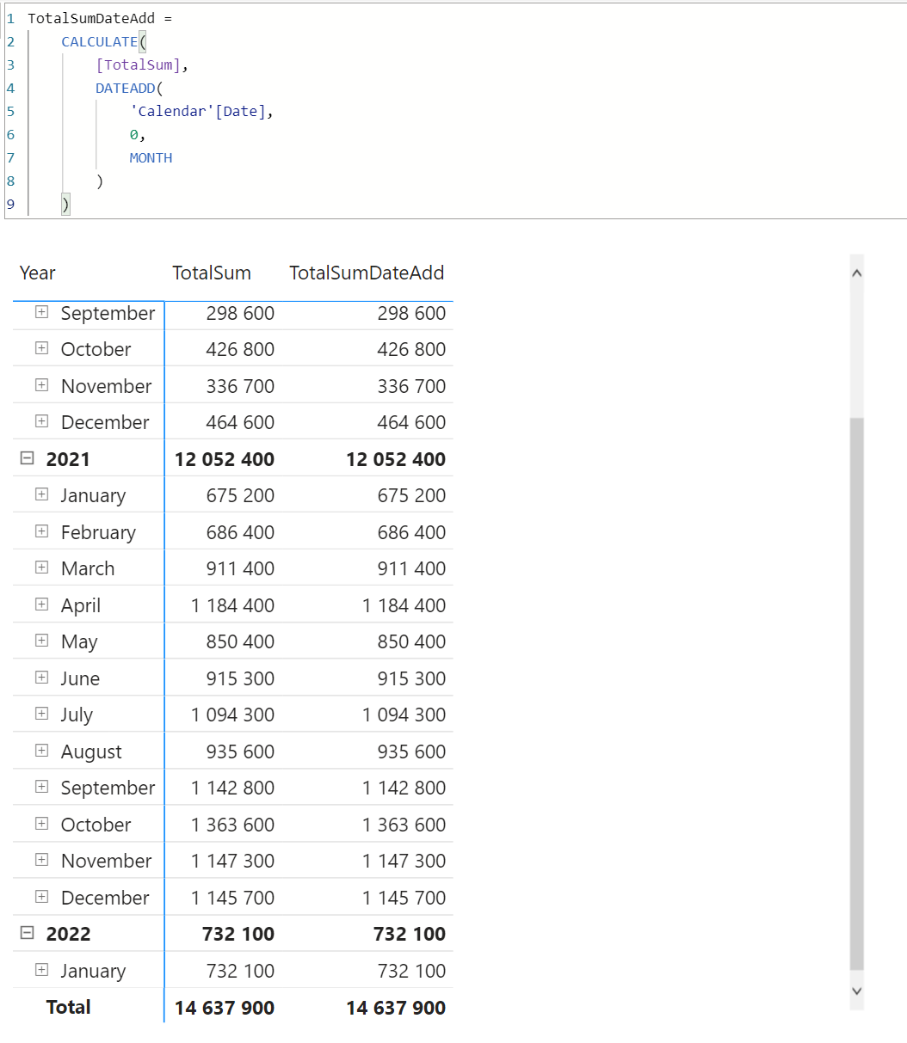This screenshot has width=907, height=1043.
Task: Select the August month label
Action: pos(91,752)
